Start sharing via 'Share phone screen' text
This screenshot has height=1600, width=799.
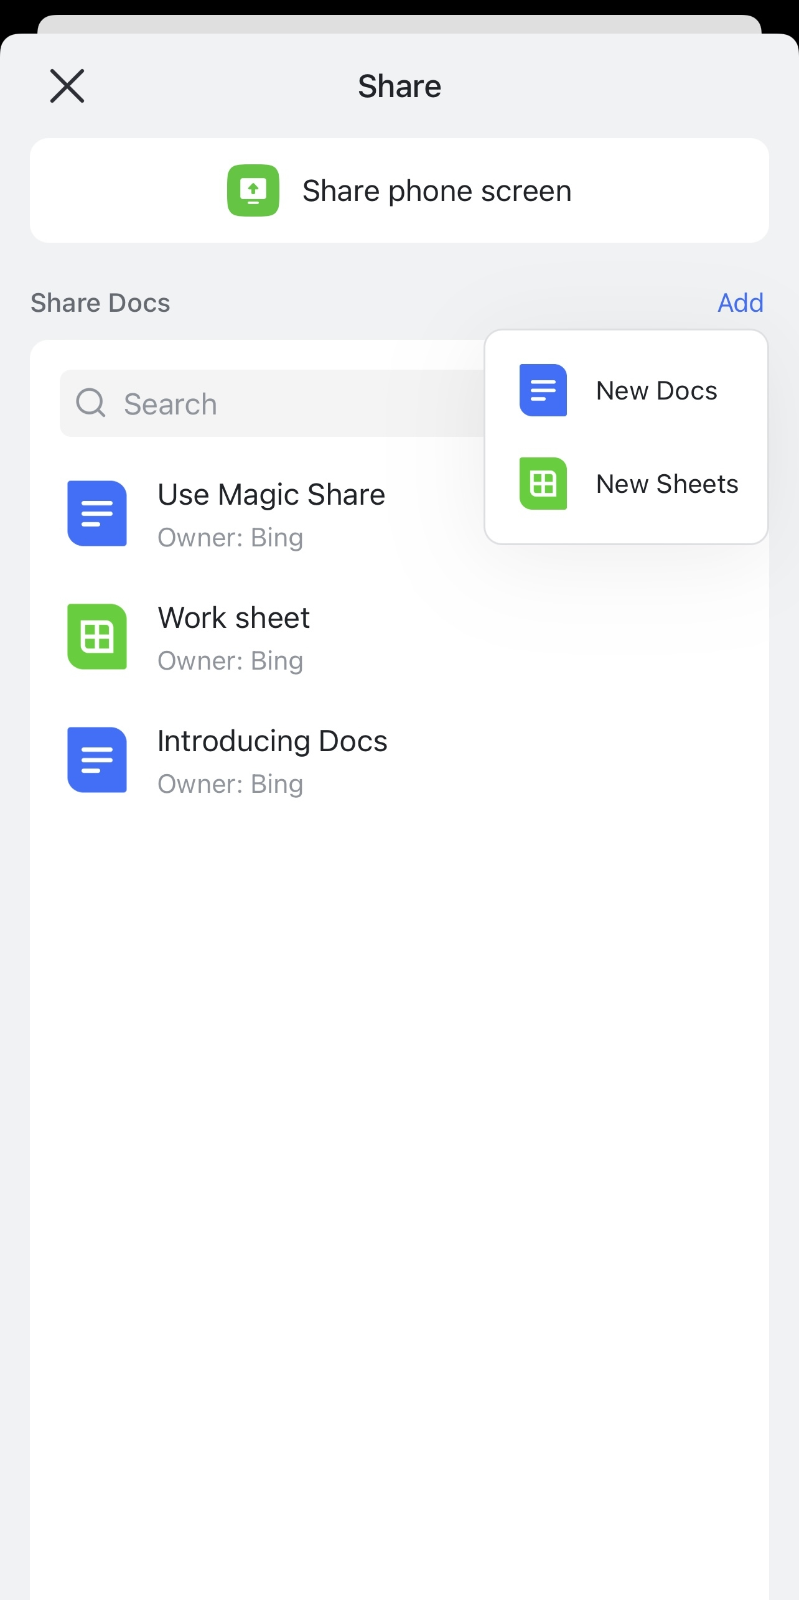tap(436, 190)
